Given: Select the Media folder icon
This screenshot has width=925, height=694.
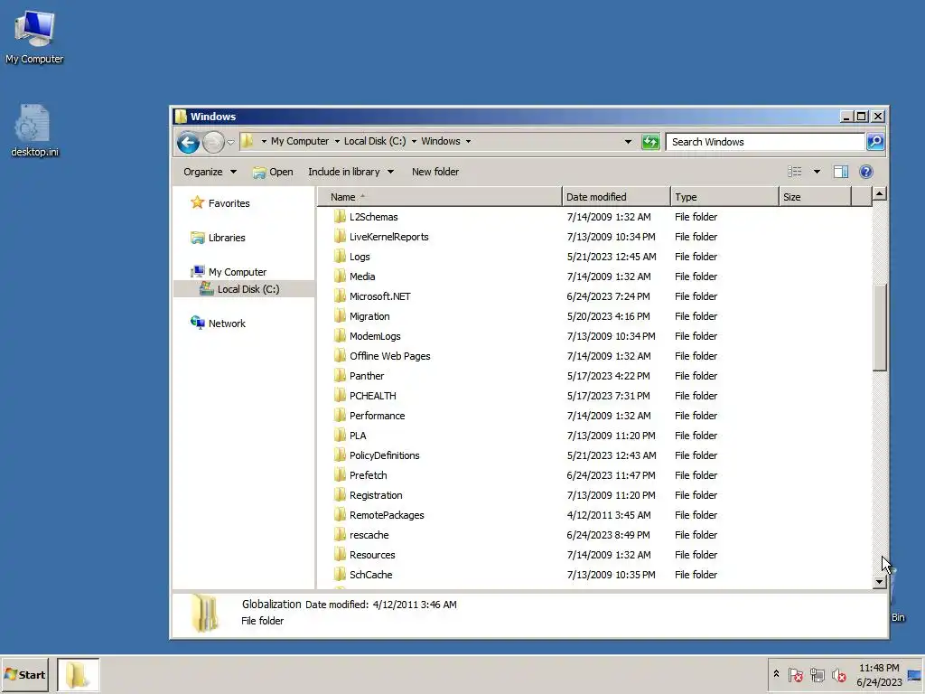Looking at the screenshot, I should click(x=340, y=277).
